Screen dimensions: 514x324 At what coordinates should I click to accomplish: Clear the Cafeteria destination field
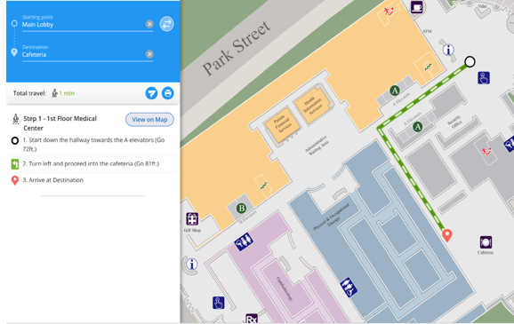[x=149, y=54]
